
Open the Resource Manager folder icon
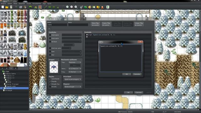[98, 7]
